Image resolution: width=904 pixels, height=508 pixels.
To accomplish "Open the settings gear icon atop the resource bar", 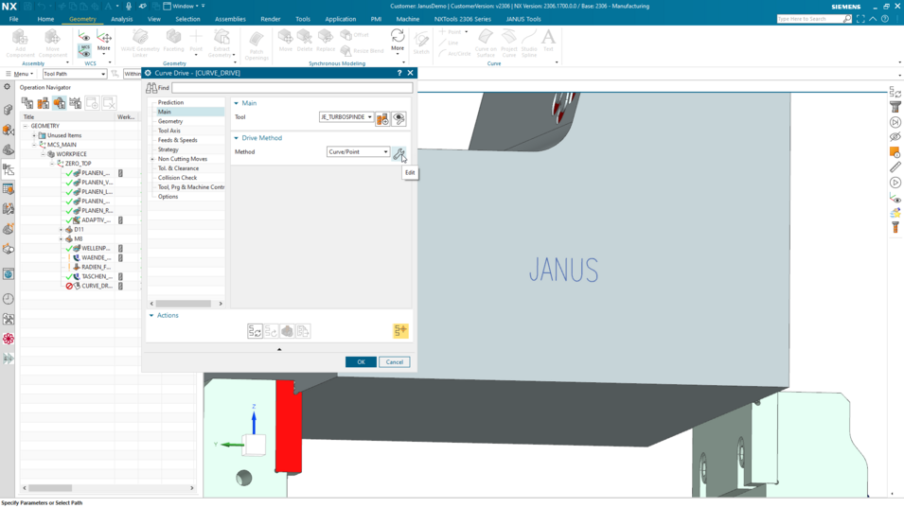I will [x=7, y=86].
